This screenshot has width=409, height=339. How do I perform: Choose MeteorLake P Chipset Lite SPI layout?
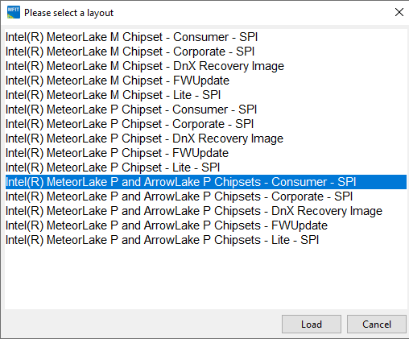click(206, 167)
